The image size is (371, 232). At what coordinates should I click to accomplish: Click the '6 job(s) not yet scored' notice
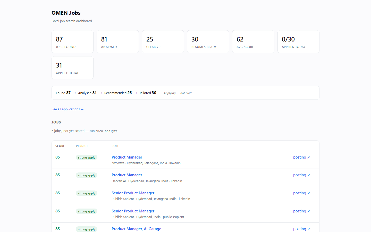pyautogui.click(x=85, y=131)
